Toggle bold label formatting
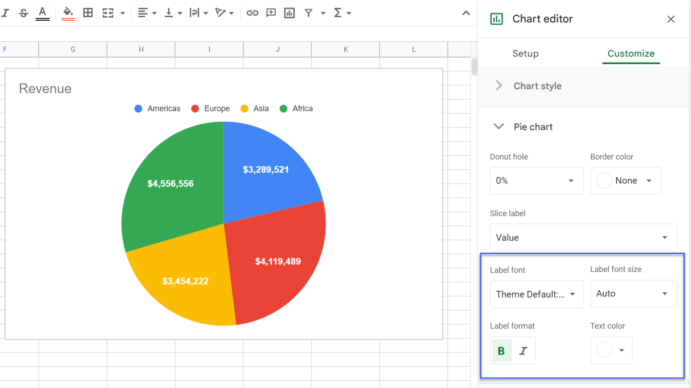Viewport: 691px width, 388px height. tap(502, 351)
